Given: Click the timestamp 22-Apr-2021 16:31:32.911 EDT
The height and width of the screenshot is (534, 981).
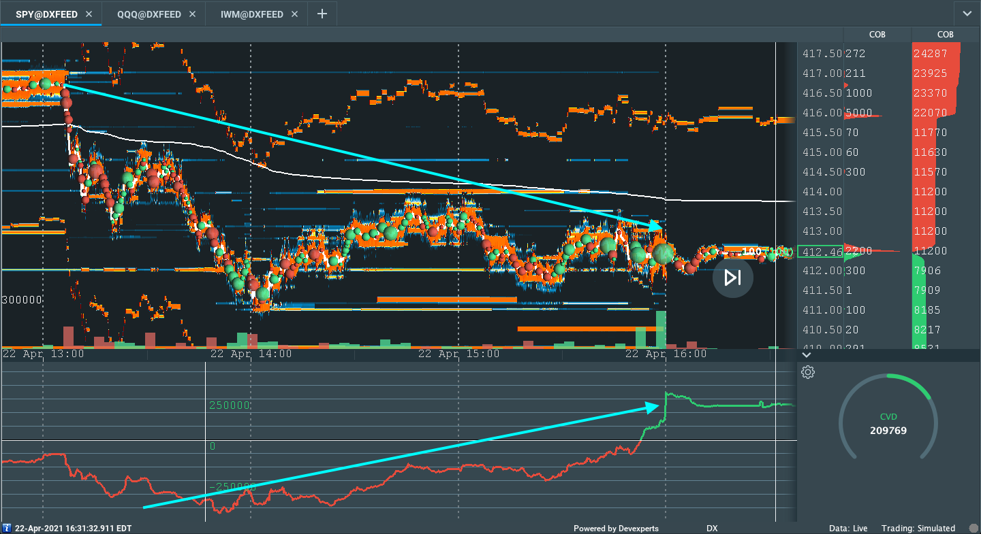Looking at the screenshot, I should (74, 529).
